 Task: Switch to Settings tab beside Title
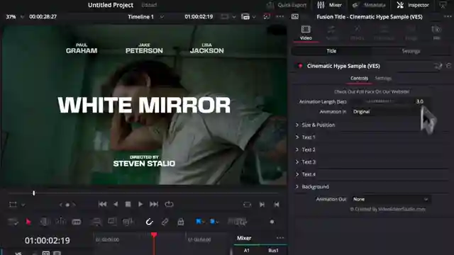point(411,51)
